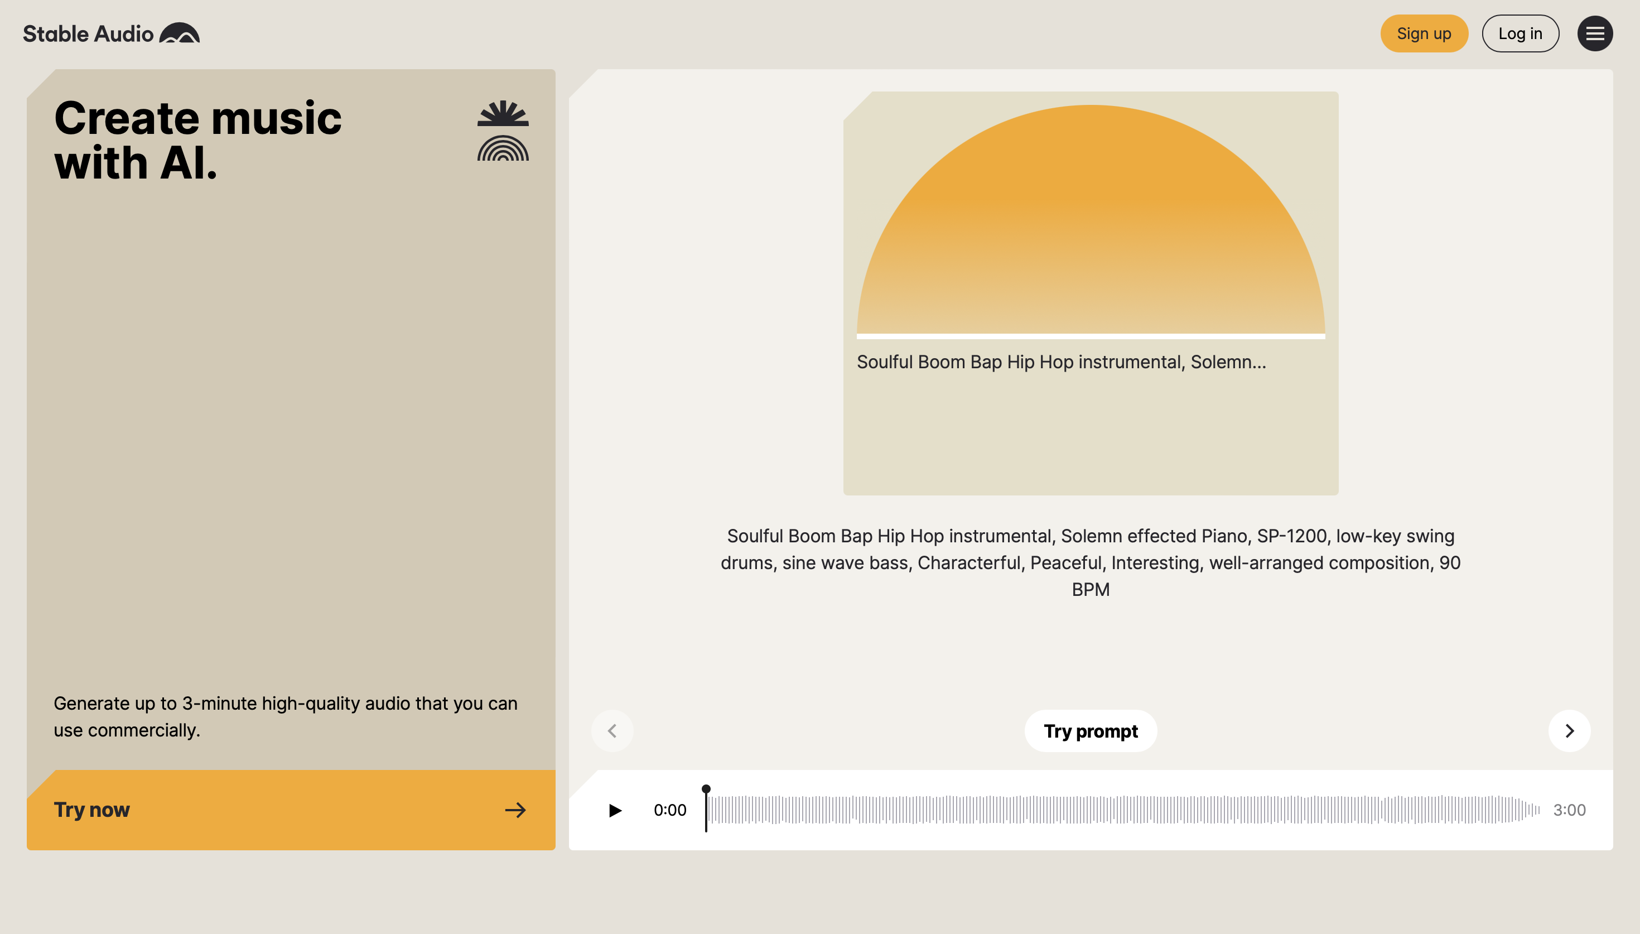The width and height of the screenshot is (1640, 934).
Task: Click the Create music with AI heading
Action: (x=197, y=141)
